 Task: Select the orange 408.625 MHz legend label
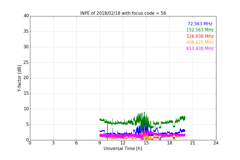coord(200,42)
